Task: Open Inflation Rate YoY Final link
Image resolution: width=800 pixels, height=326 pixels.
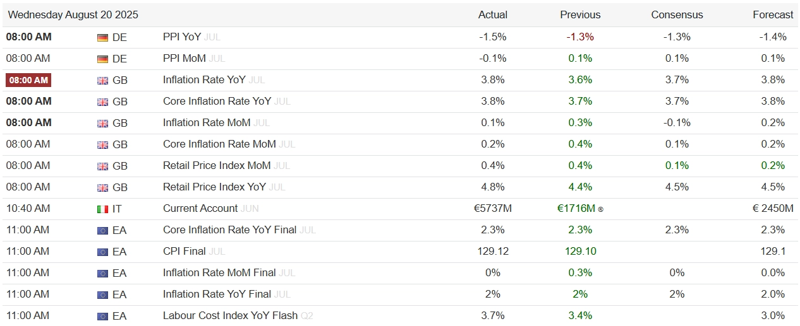Action: (x=217, y=294)
